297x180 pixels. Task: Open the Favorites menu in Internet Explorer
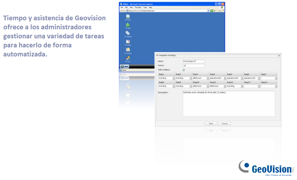(x=138, y=8)
